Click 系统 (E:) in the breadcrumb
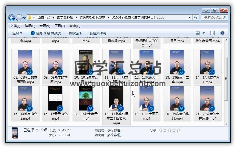Screen dimensions: 236x148 (x=44, y=17)
